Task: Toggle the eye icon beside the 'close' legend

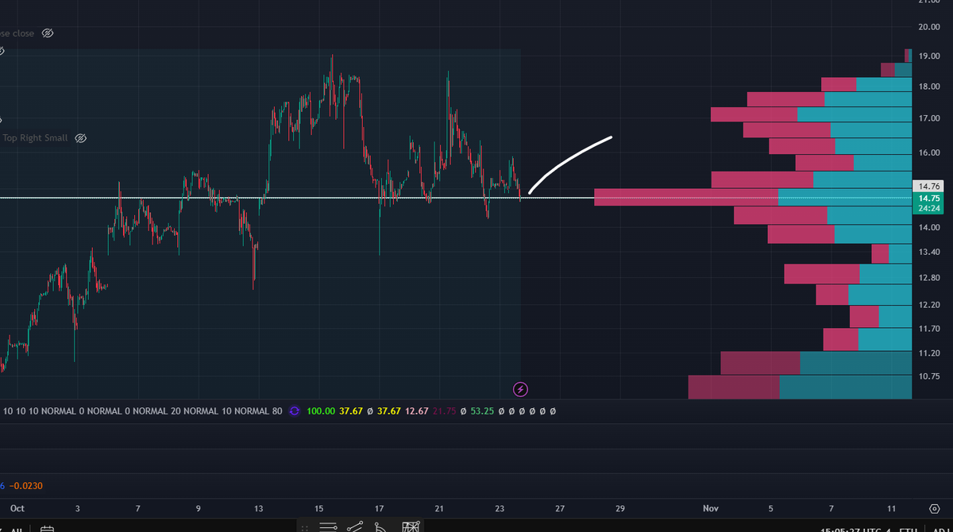Action: pyautogui.click(x=47, y=33)
